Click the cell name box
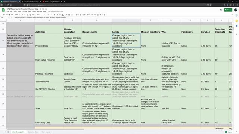 (x=4, y=17)
